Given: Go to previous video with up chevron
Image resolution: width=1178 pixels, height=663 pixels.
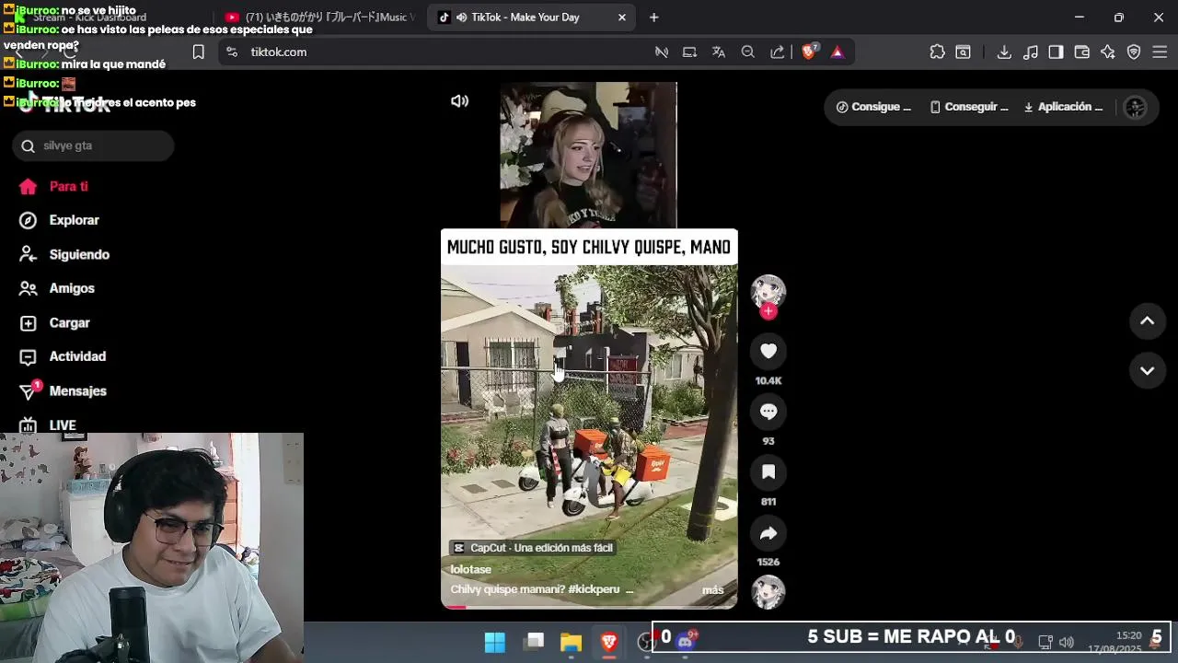Looking at the screenshot, I should tap(1148, 320).
